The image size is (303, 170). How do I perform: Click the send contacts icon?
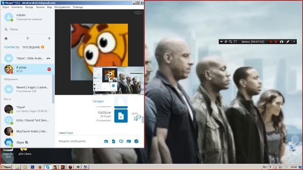tap(129, 141)
